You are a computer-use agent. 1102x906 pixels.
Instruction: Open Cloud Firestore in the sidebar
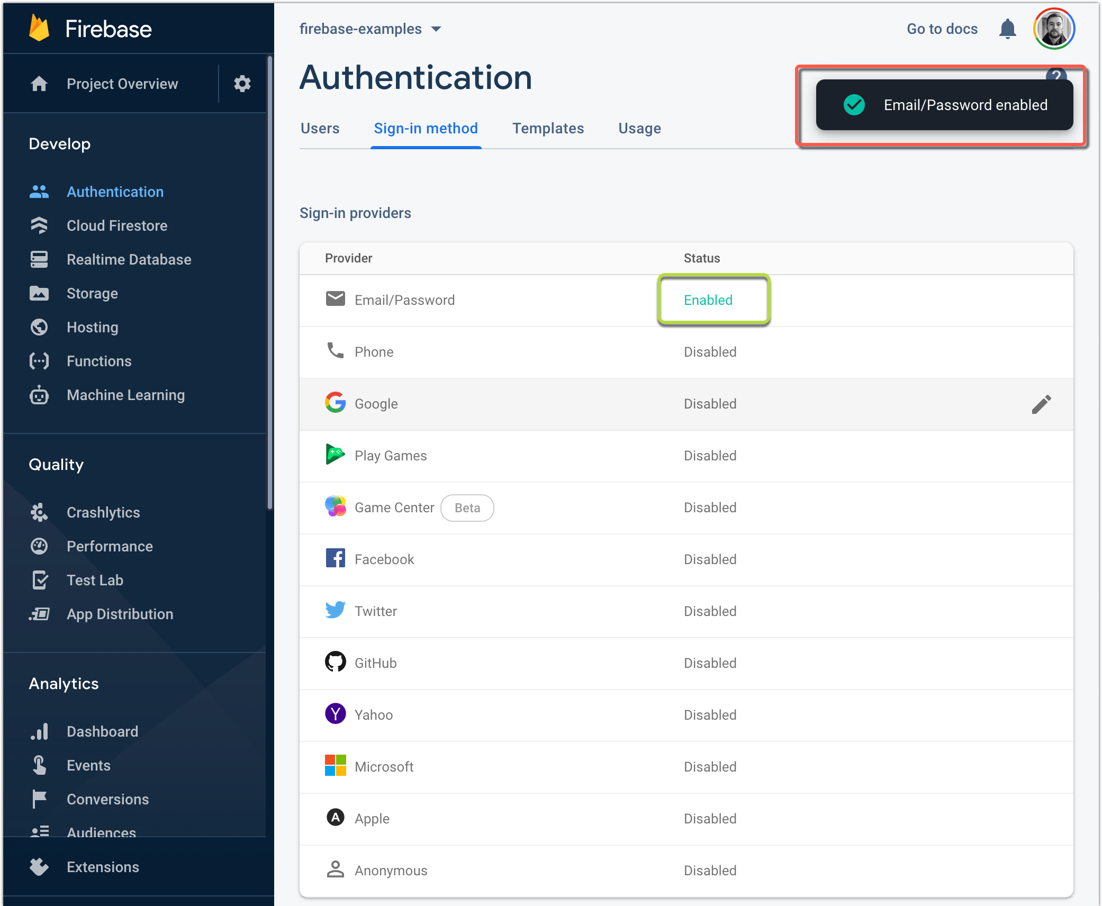(117, 225)
